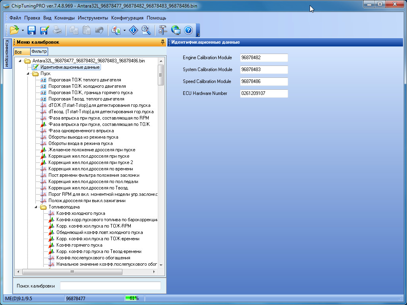Click the binary search magnifier icon
Viewport: 407px width, 305px height.
tap(146, 30)
